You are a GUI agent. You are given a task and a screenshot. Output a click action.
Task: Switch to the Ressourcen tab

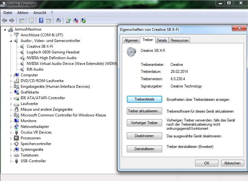tap(180, 40)
